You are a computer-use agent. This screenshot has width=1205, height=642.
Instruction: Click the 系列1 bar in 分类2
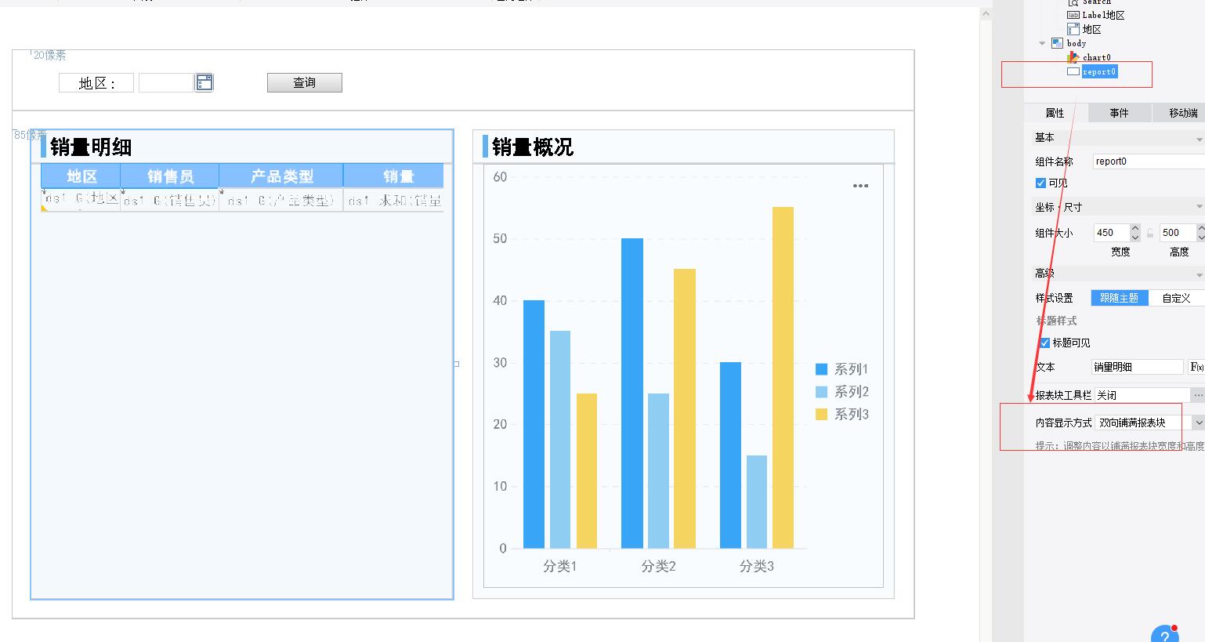[x=632, y=393]
